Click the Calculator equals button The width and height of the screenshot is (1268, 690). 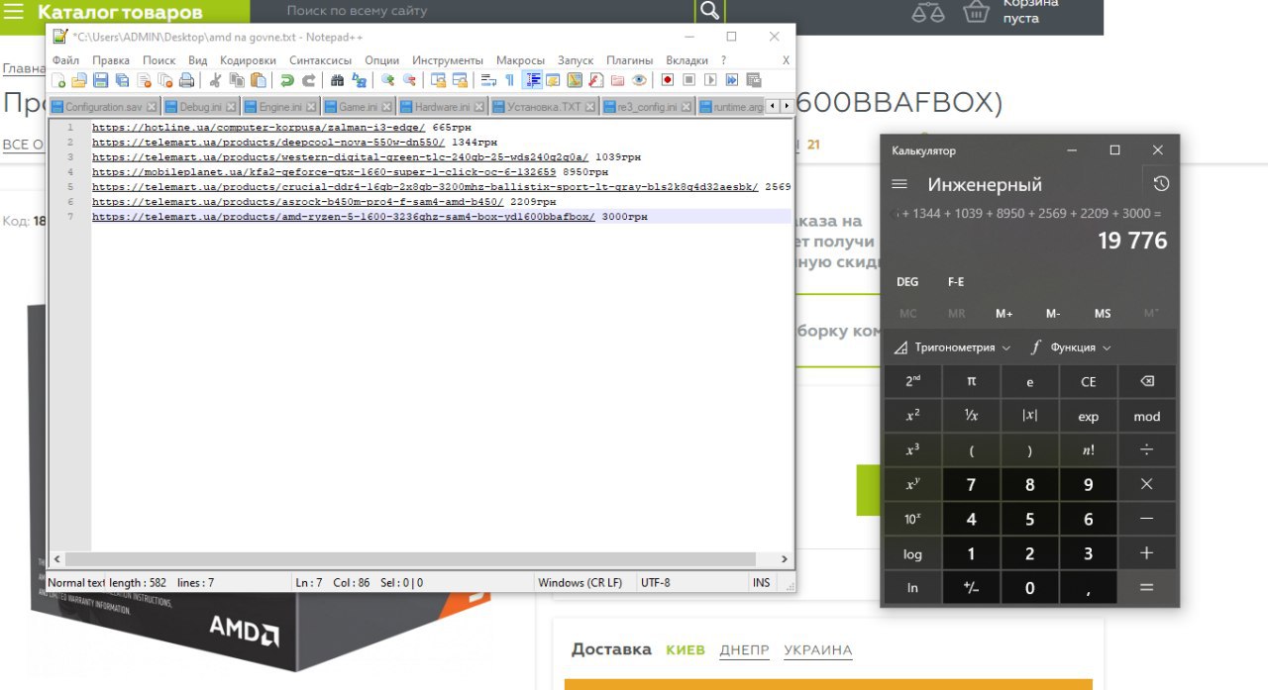pyautogui.click(x=1146, y=587)
